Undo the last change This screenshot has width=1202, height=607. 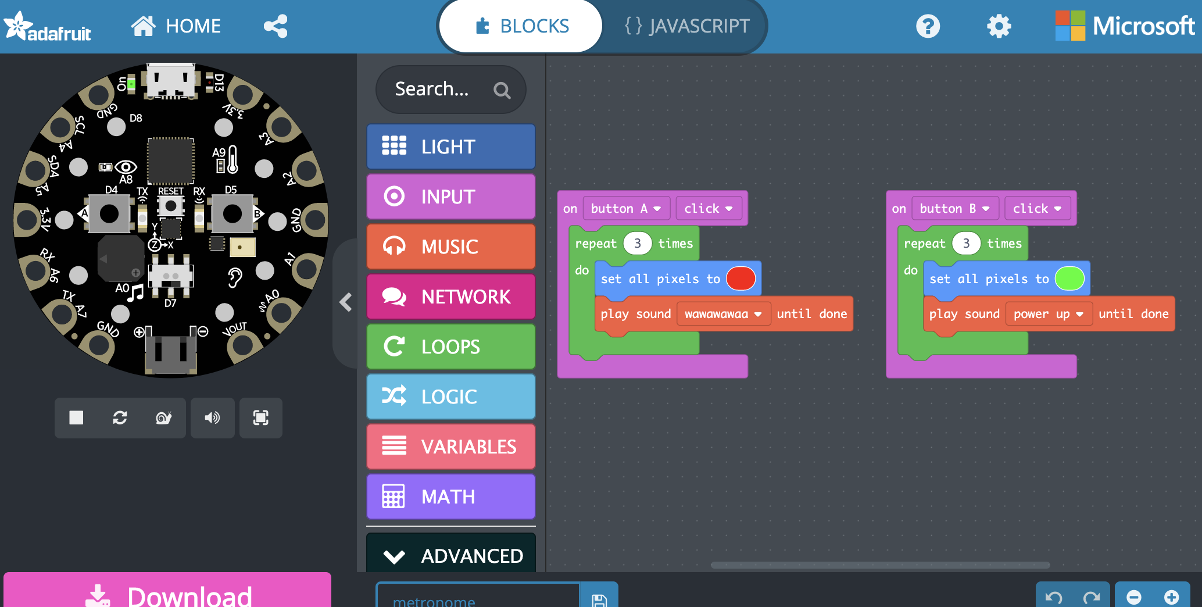(1054, 597)
